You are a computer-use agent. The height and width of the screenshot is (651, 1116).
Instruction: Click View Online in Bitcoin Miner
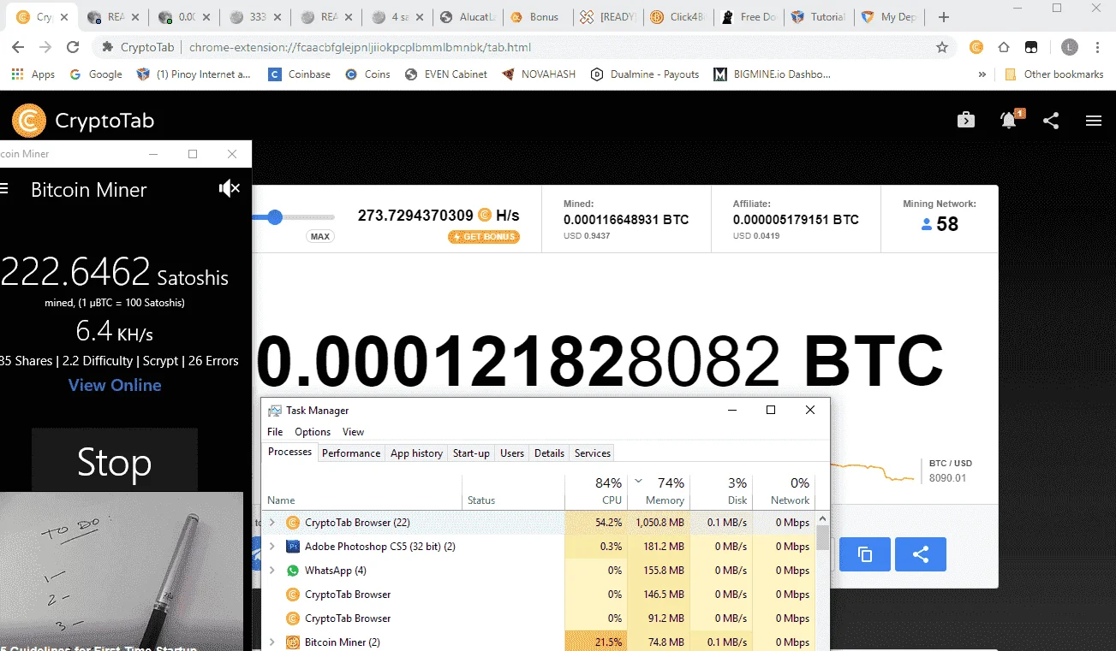115,385
